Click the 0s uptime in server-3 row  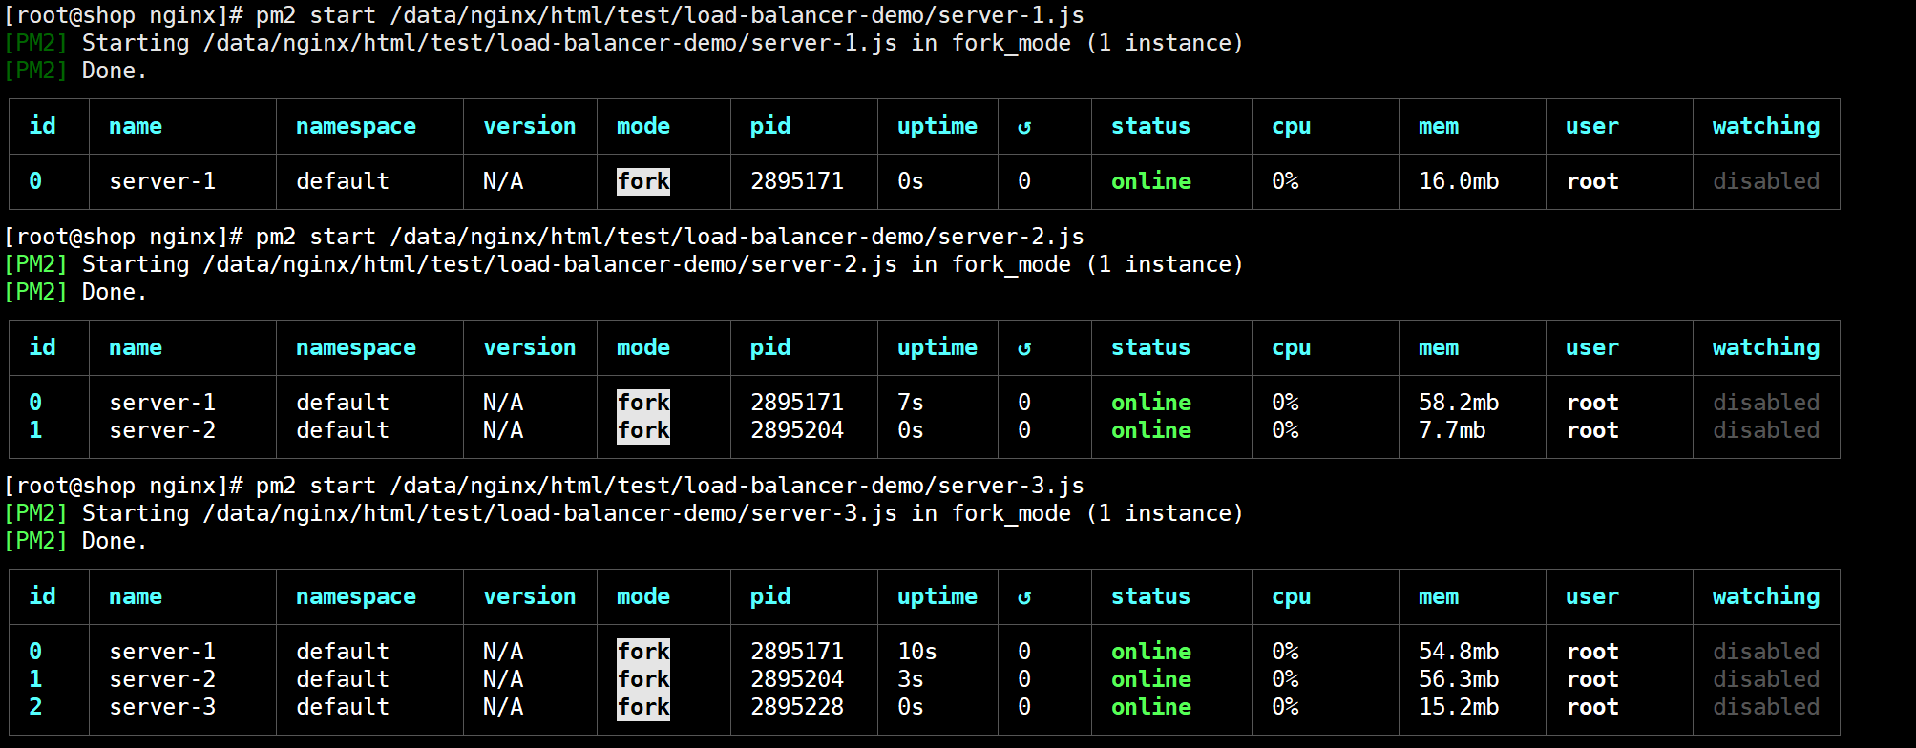[x=911, y=707]
